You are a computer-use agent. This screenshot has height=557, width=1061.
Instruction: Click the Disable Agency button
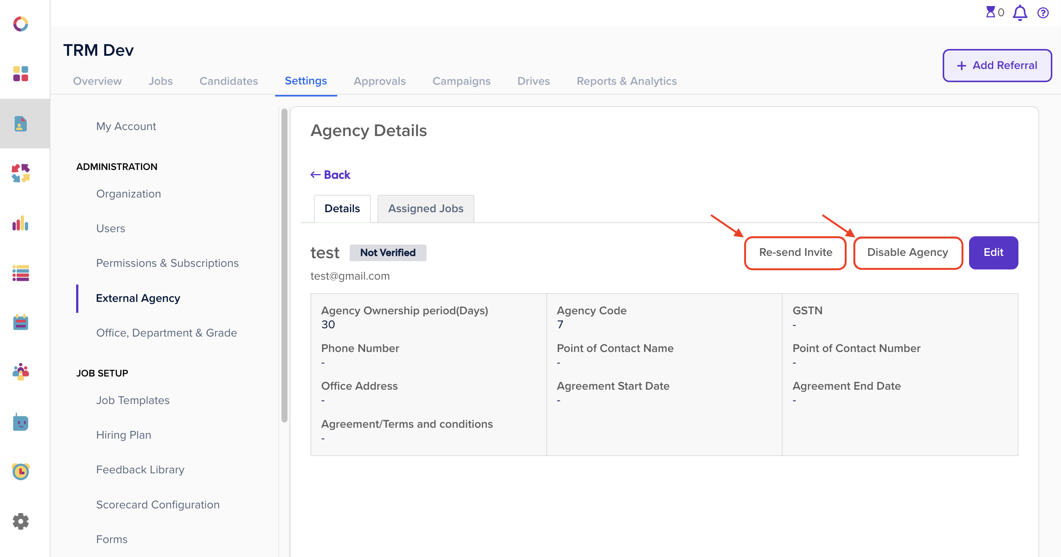click(908, 252)
